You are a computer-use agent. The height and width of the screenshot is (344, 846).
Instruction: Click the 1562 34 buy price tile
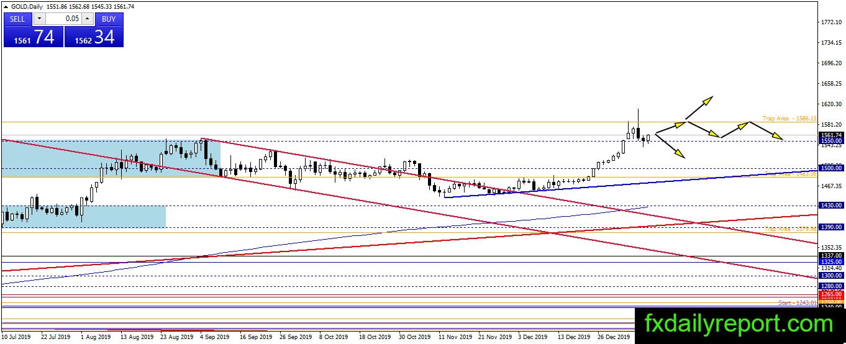(94, 37)
